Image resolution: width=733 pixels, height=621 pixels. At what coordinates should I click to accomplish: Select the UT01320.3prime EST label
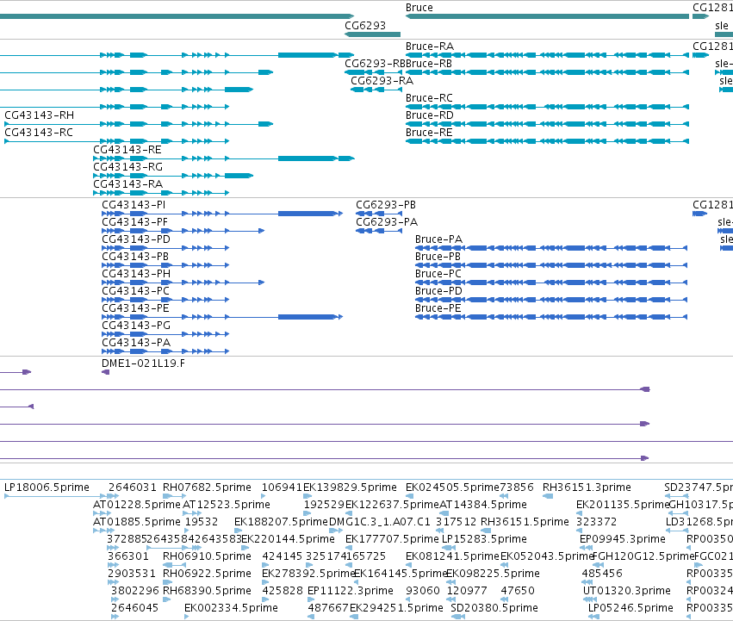click(x=626, y=591)
